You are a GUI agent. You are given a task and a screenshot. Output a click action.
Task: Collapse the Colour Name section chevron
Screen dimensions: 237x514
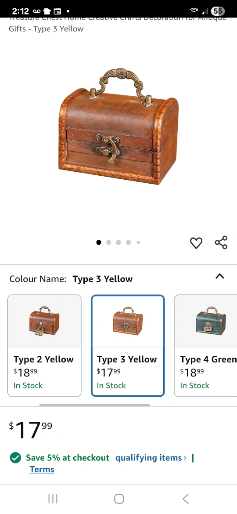click(x=219, y=276)
